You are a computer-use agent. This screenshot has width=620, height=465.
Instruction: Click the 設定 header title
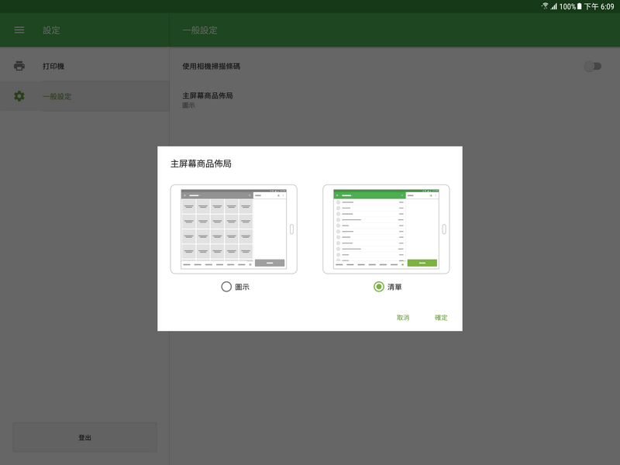(51, 31)
